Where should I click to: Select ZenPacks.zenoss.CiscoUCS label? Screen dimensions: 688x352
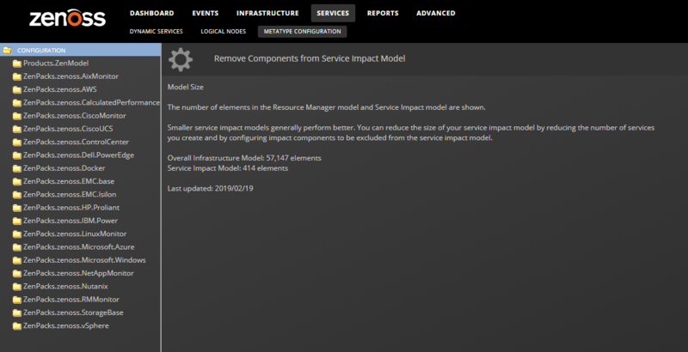coord(68,129)
